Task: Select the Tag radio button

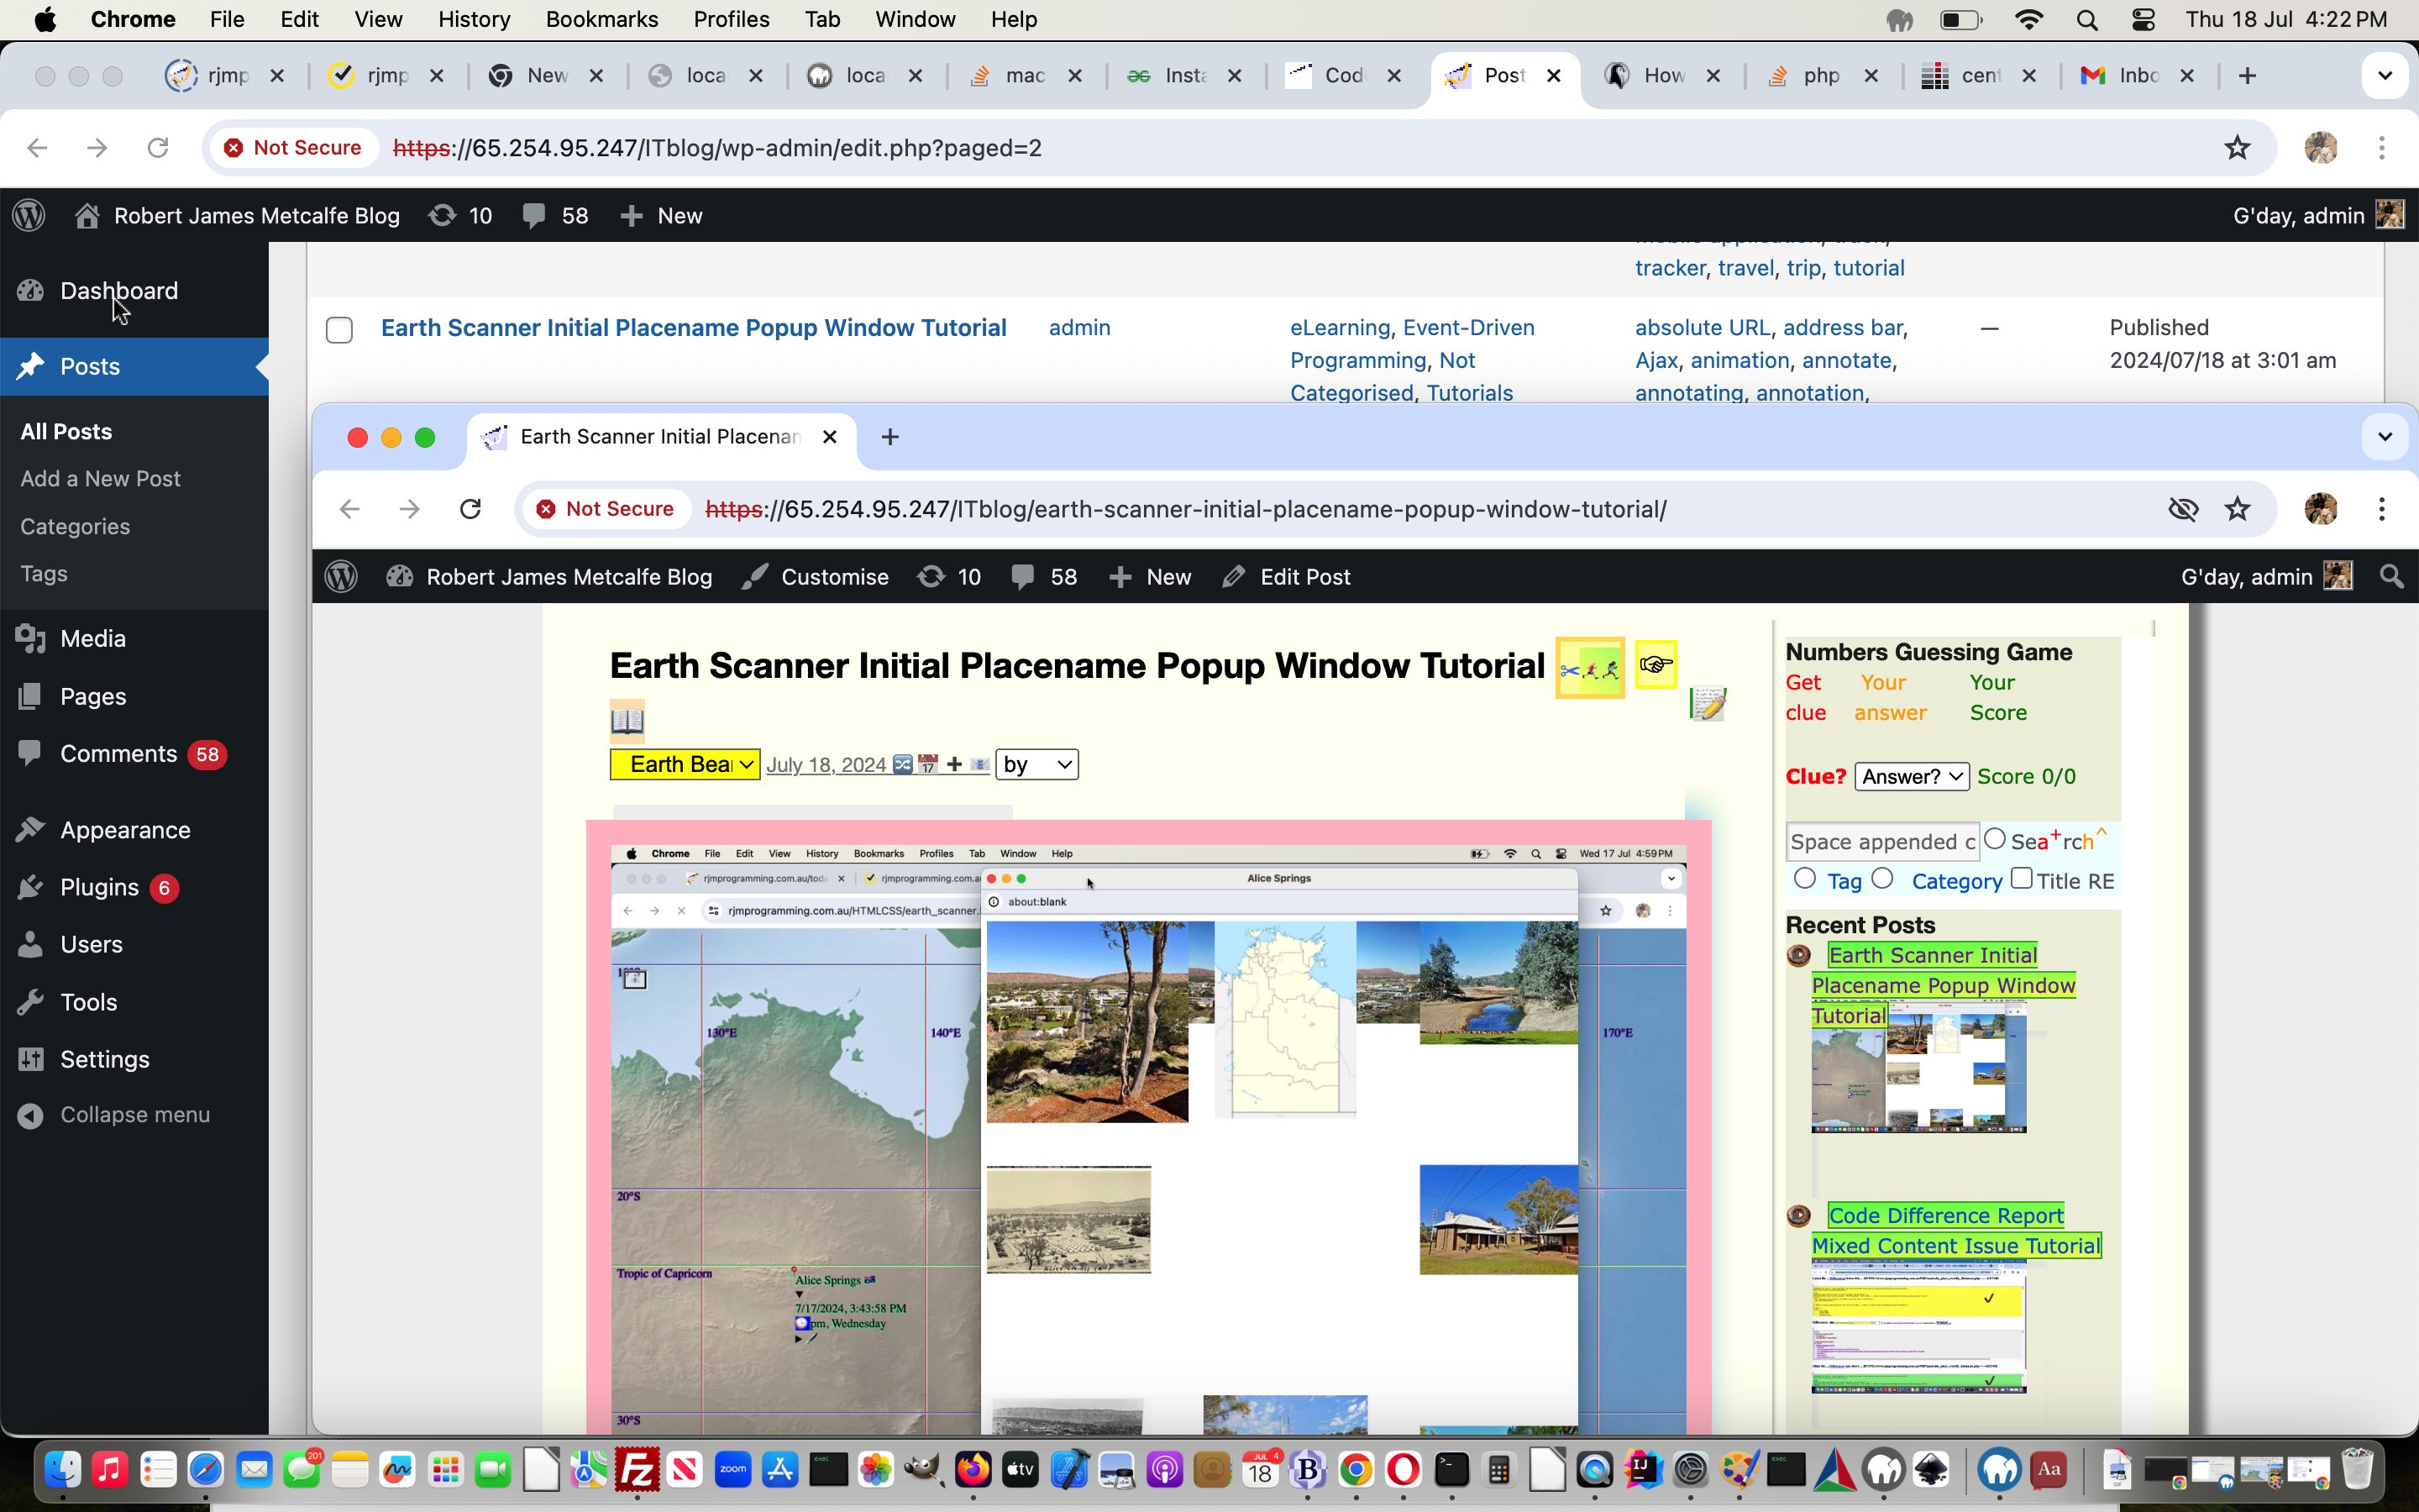Action: 1804,878
